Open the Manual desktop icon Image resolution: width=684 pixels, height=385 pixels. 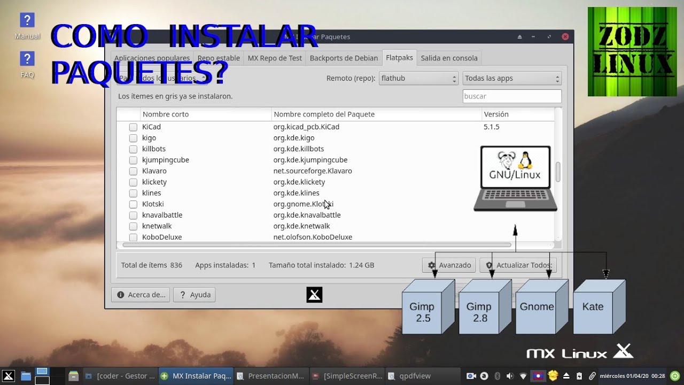(27, 26)
